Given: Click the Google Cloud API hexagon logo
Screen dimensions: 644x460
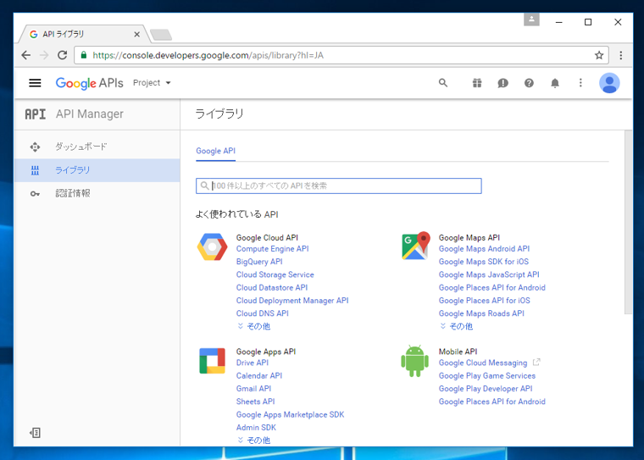Looking at the screenshot, I should (212, 247).
